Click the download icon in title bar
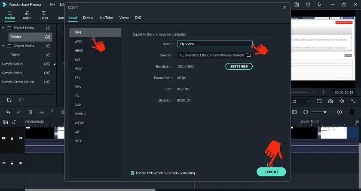The image size is (361, 191). pos(319,4)
